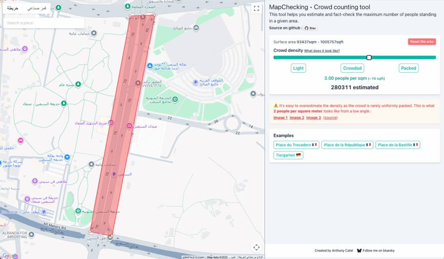Image resolution: width=444 pixels, height=259 pixels.
Task: Set density to Crowded
Action: pos(352,68)
